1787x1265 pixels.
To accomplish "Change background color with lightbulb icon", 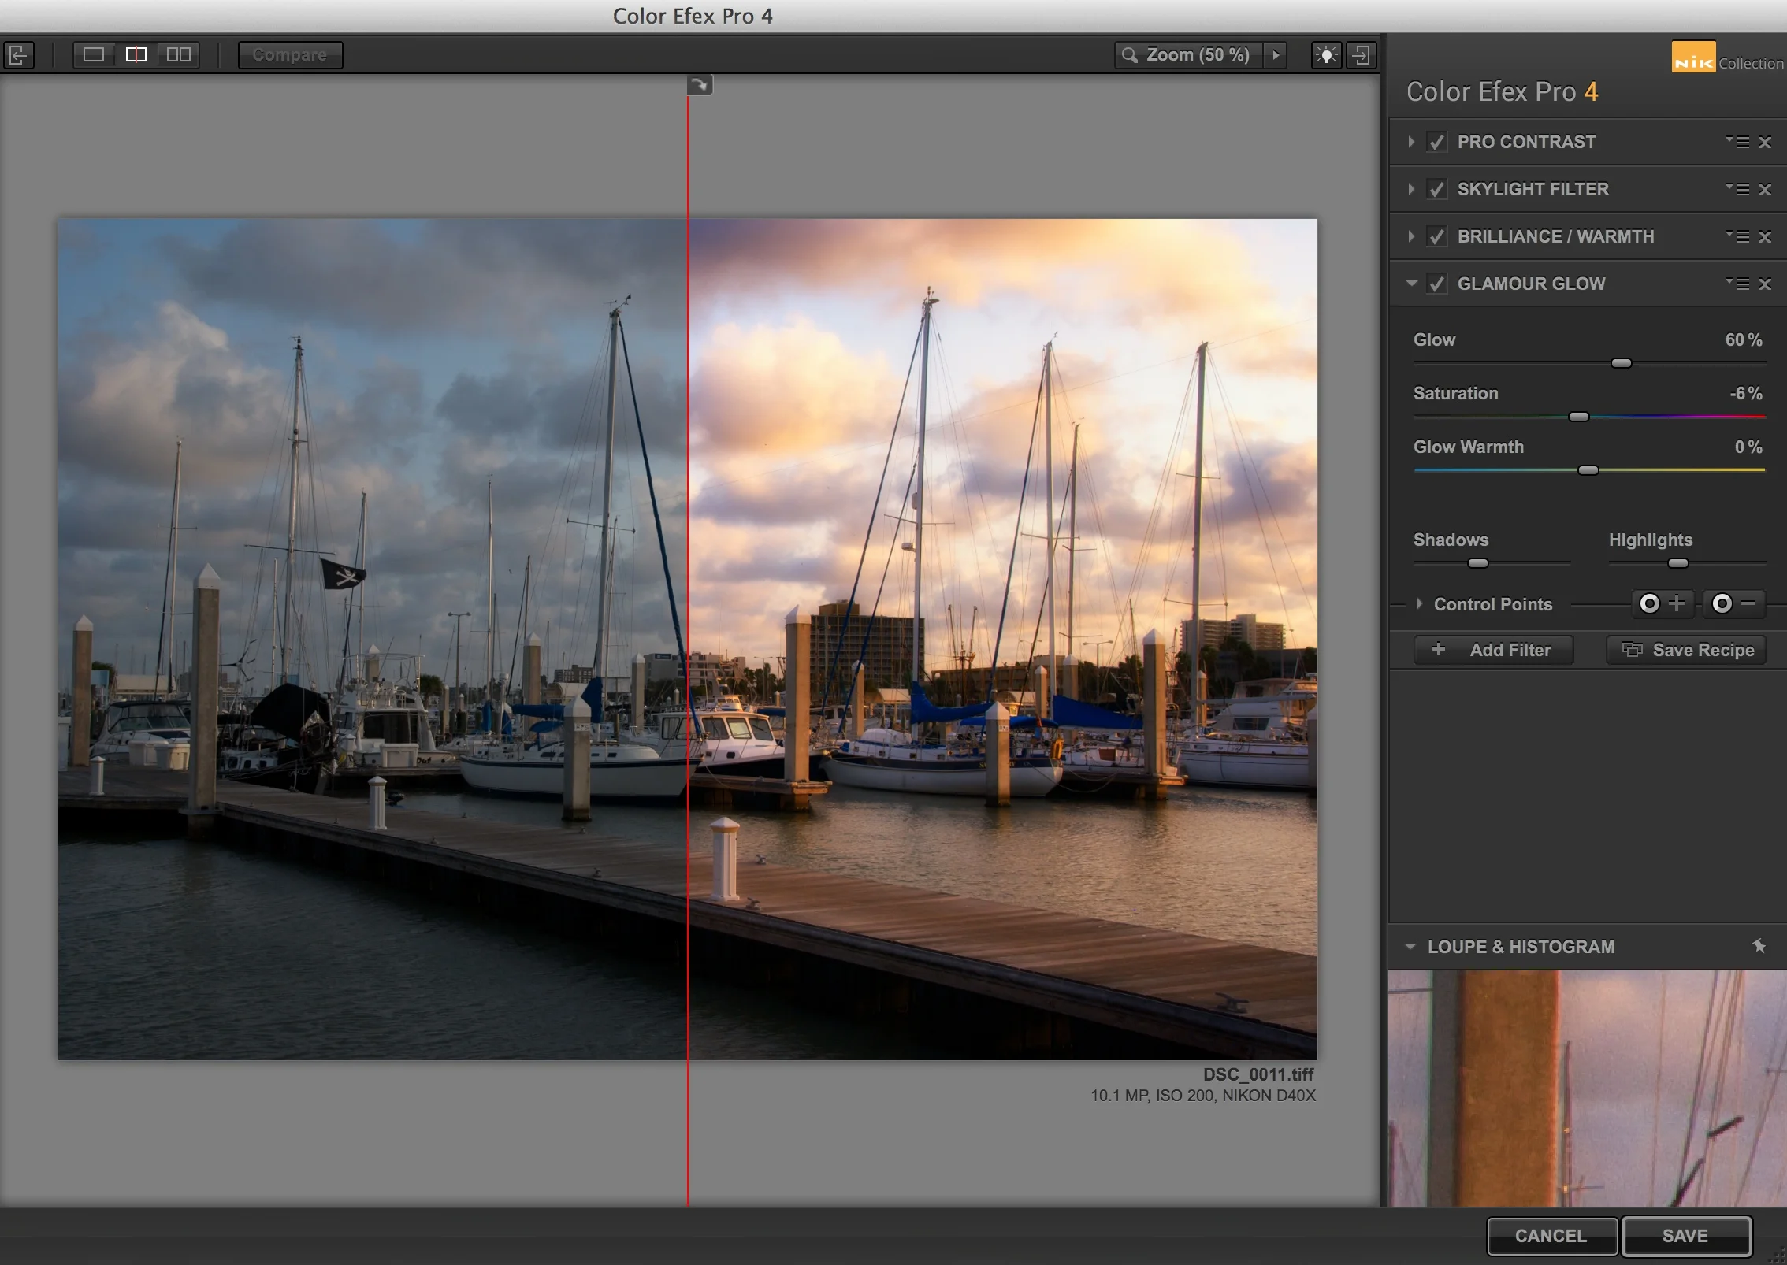I will pos(1326,54).
